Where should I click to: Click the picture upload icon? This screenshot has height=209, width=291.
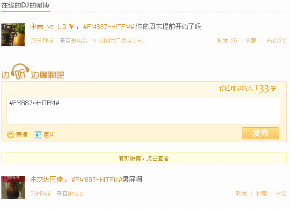point(38,135)
